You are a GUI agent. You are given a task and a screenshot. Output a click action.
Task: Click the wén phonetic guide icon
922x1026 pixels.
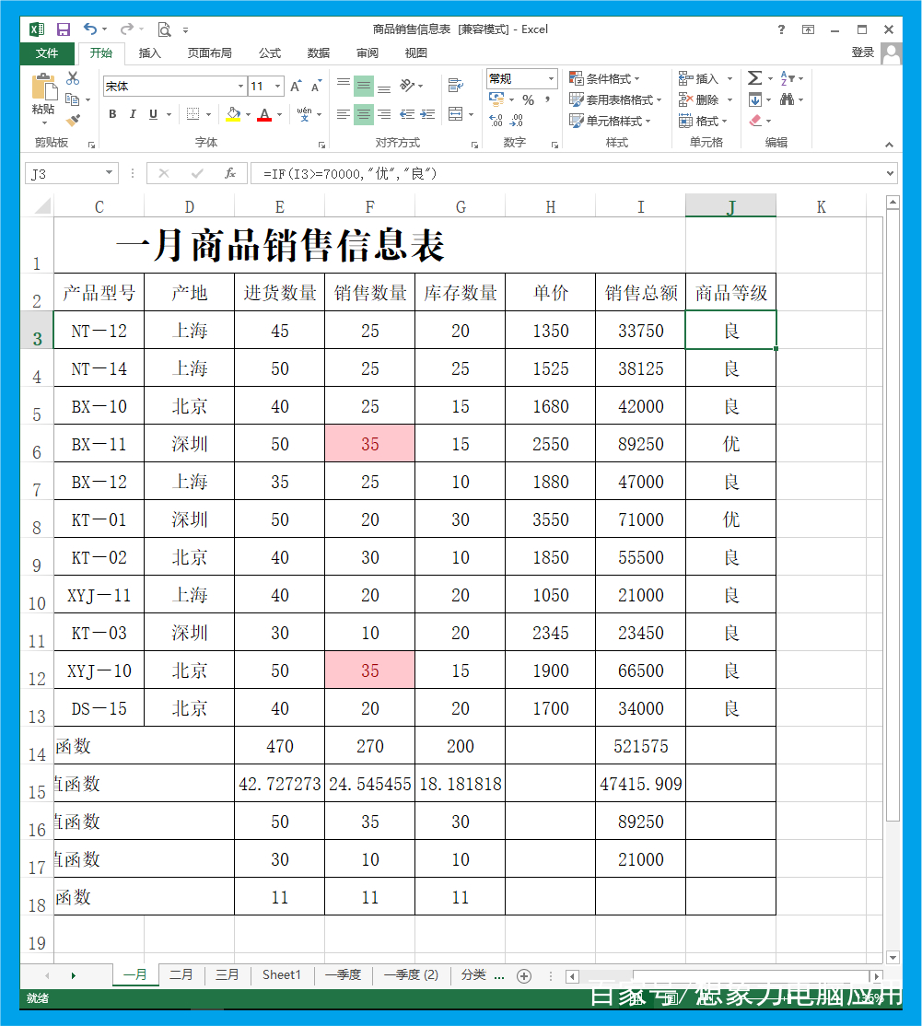tap(304, 114)
